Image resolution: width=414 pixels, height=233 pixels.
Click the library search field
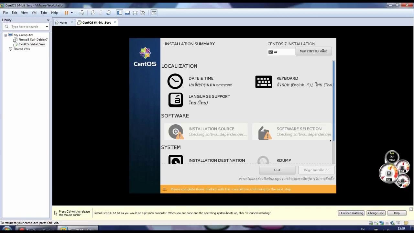click(x=27, y=27)
